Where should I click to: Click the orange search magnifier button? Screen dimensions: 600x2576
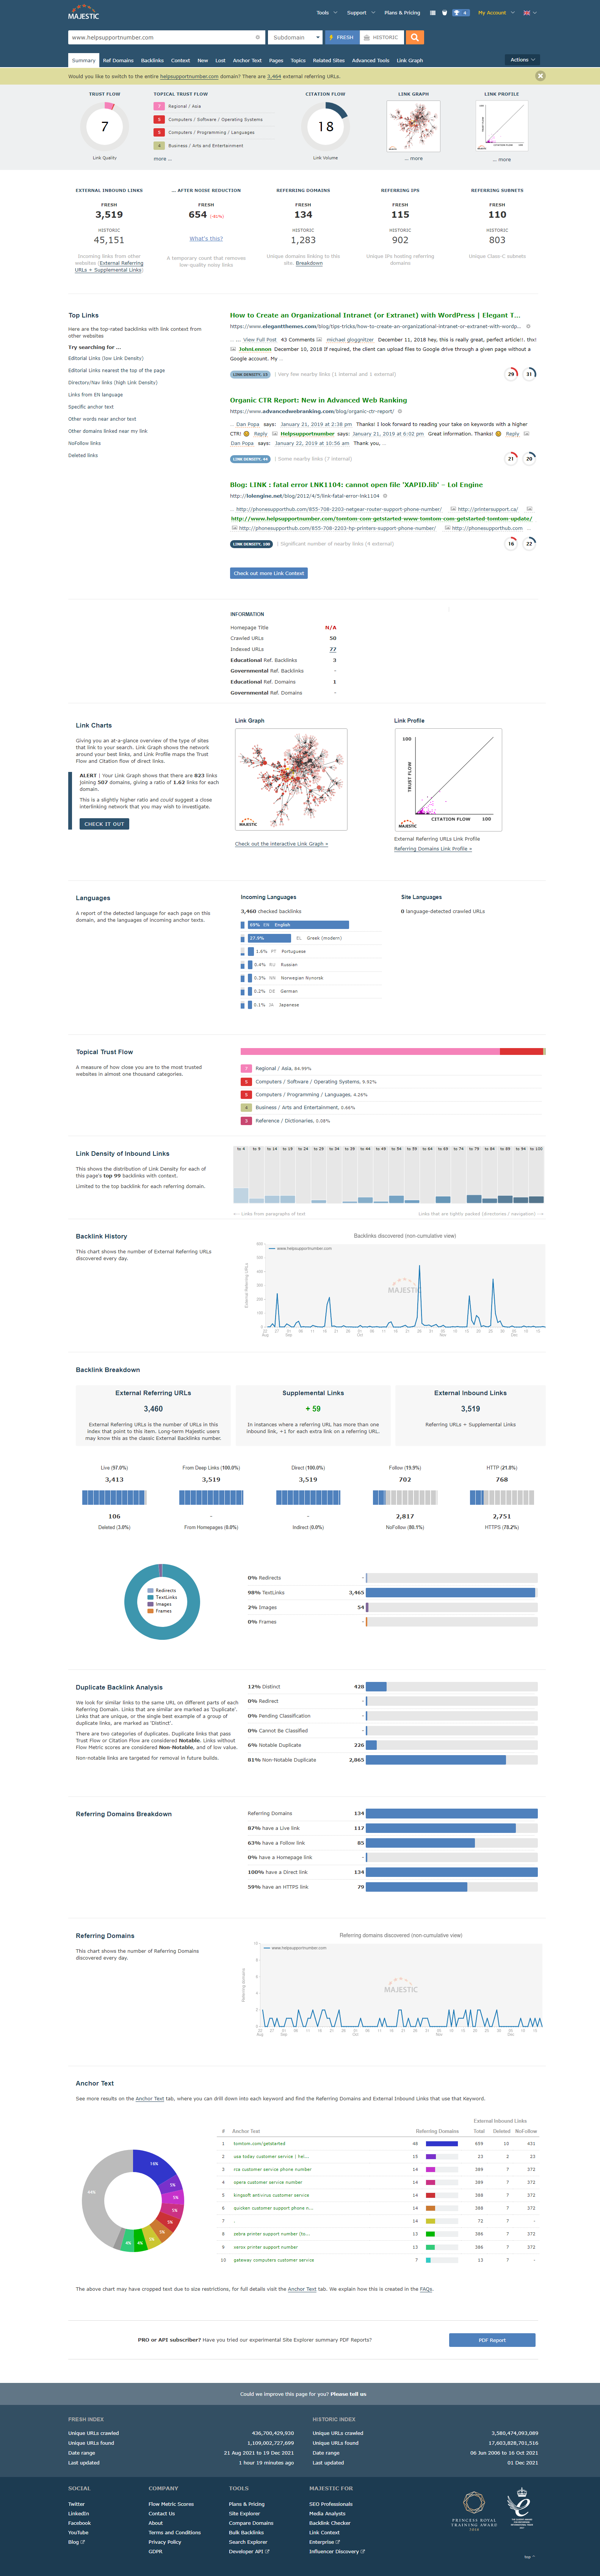click(414, 37)
